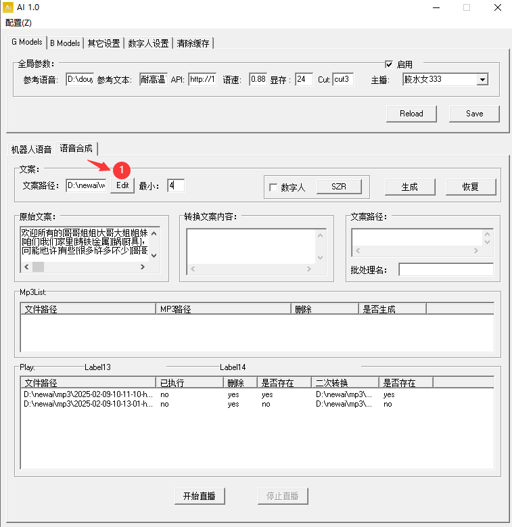
Task: Tick the 数字人 checkbox
Action: [x=273, y=187]
